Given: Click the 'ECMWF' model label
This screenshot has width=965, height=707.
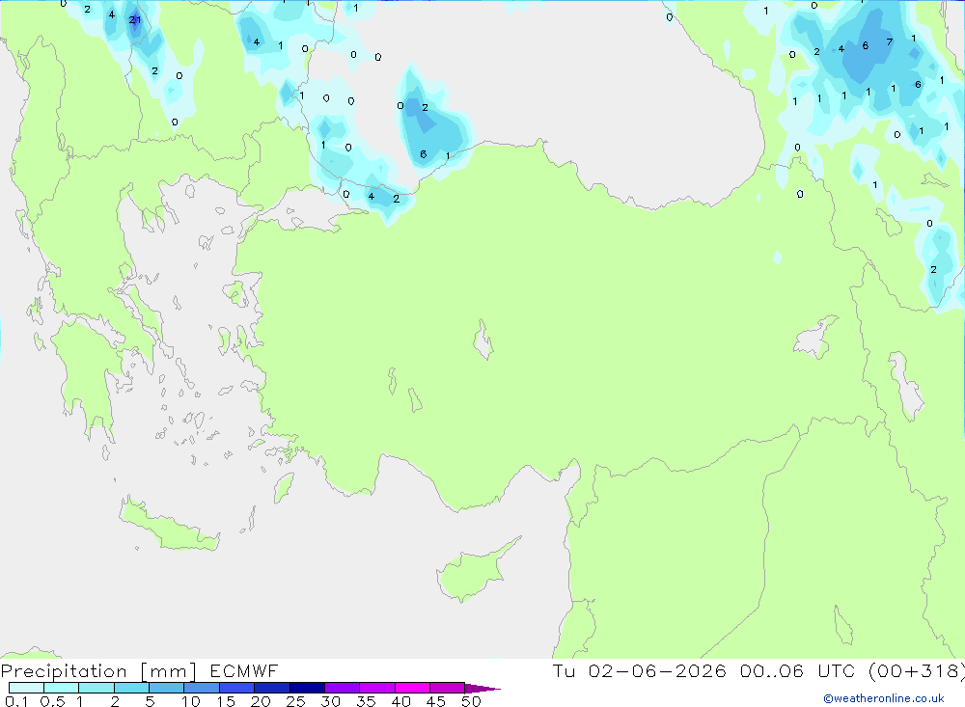Looking at the screenshot, I should [x=244, y=671].
